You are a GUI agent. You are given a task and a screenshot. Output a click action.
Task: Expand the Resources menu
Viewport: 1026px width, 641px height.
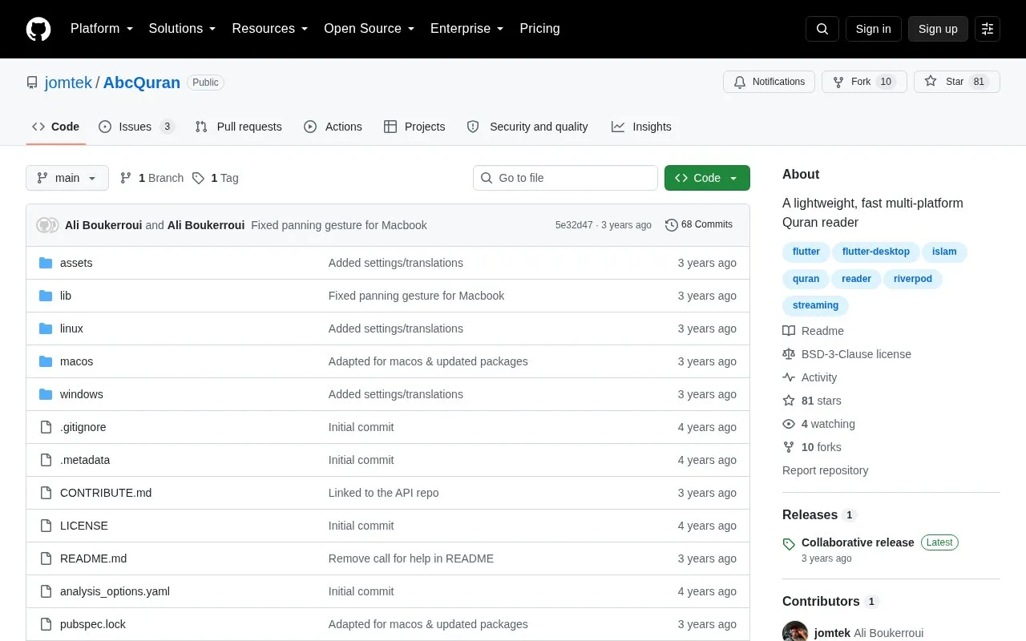(270, 29)
